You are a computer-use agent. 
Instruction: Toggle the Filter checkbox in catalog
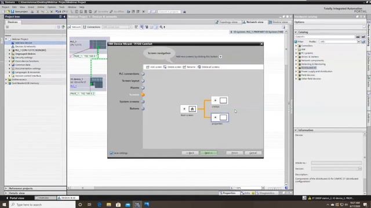[296, 42]
